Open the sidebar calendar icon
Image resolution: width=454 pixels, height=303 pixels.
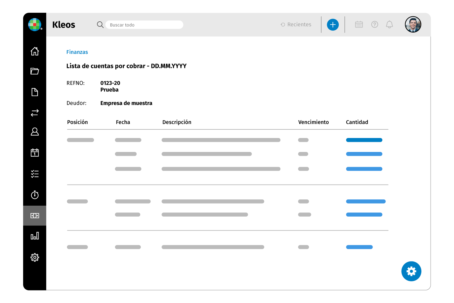(35, 153)
